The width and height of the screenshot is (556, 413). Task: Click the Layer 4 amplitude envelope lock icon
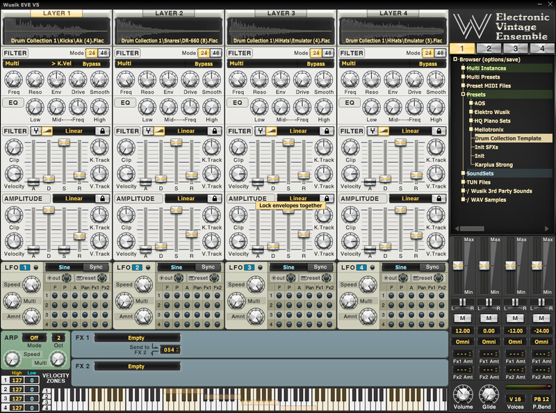click(439, 198)
